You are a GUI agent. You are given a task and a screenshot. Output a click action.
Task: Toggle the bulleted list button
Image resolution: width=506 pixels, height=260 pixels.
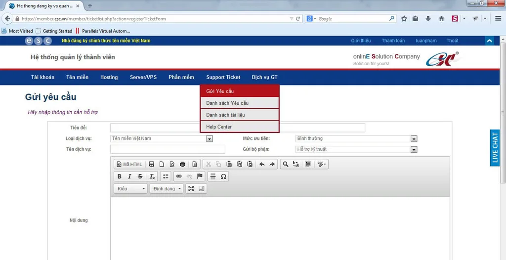166,176
